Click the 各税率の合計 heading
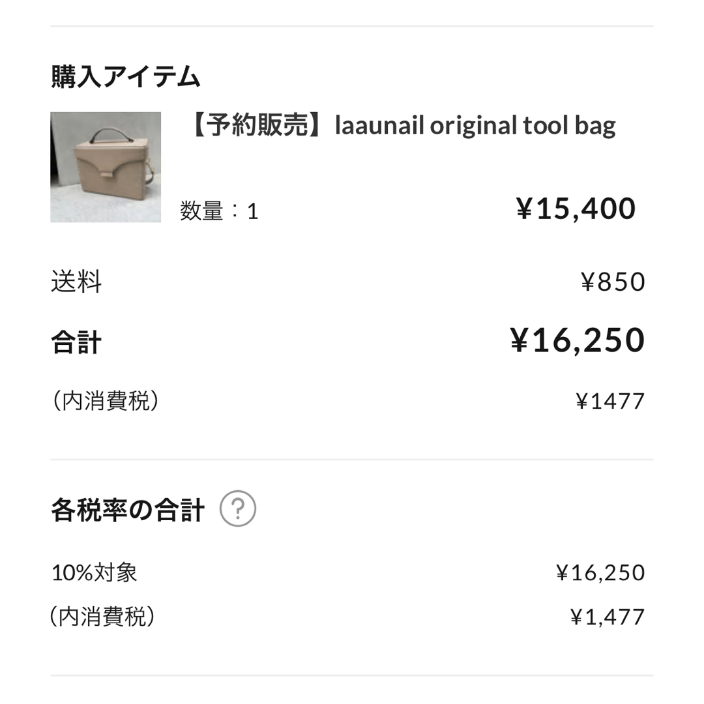The height and width of the screenshot is (704, 704). [128, 507]
